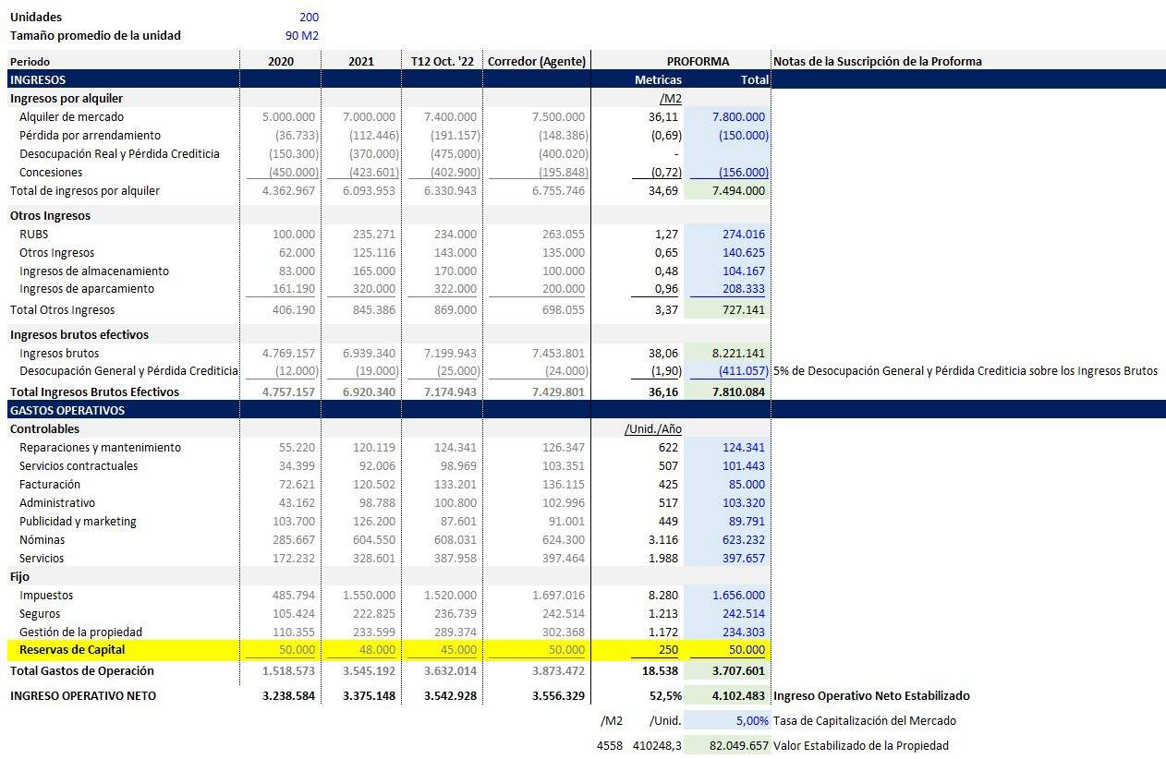The width and height of the screenshot is (1166, 759).
Task: Select the Corredor (Agente) column header
Action: [536, 62]
